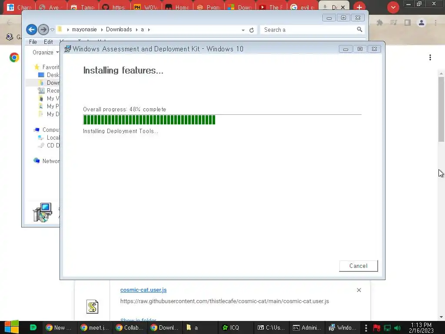Viewport: 445px width, 334px height.
Task: Open the 7-Zip C:\Us... taskbar item
Action: [271, 327]
